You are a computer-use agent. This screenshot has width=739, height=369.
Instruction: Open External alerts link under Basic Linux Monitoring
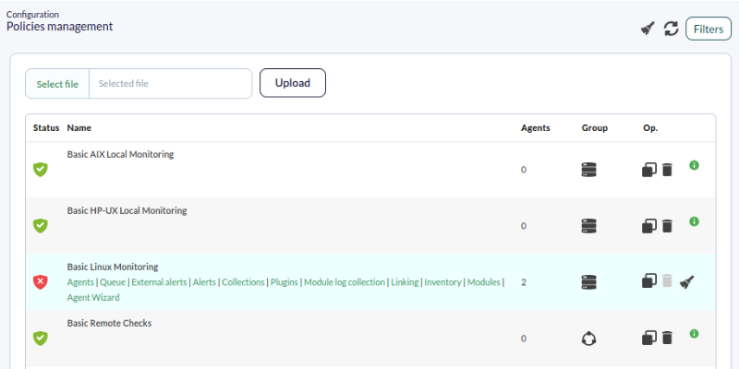pos(159,282)
